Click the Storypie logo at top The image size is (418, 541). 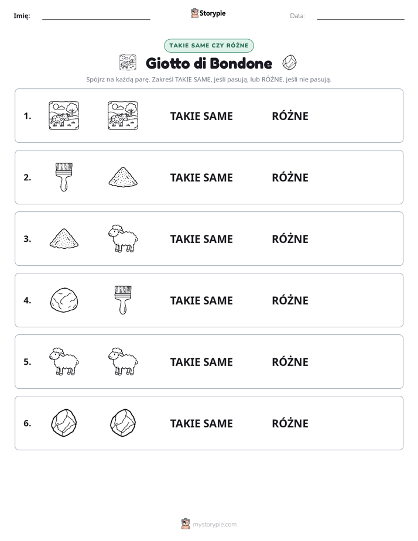tap(208, 13)
